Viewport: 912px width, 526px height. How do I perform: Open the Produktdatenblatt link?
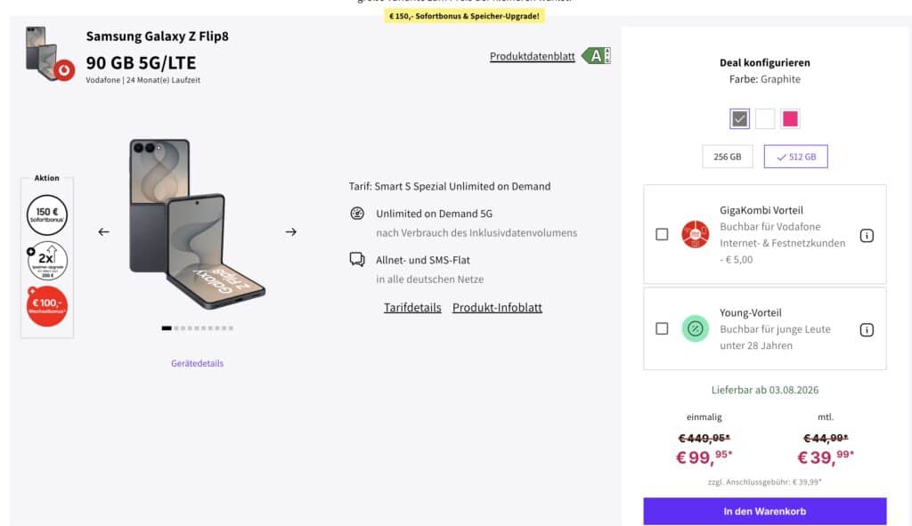(533, 56)
